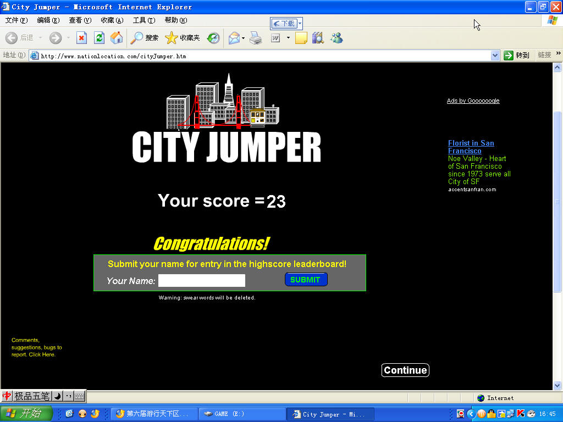Click the 中 icon on IME bar
This screenshot has height=422, width=563.
coord(7,396)
